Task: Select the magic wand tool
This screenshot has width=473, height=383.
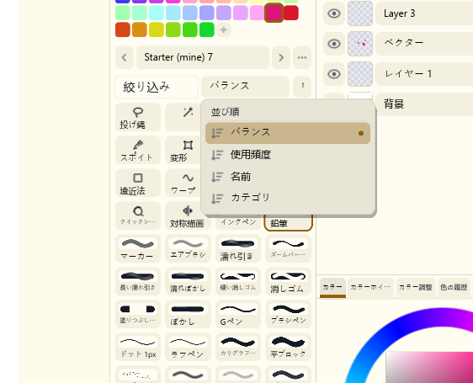Action: pos(183,117)
